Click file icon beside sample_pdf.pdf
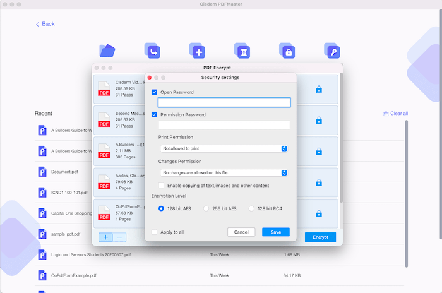This screenshot has width=442, height=293. [42, 234]
